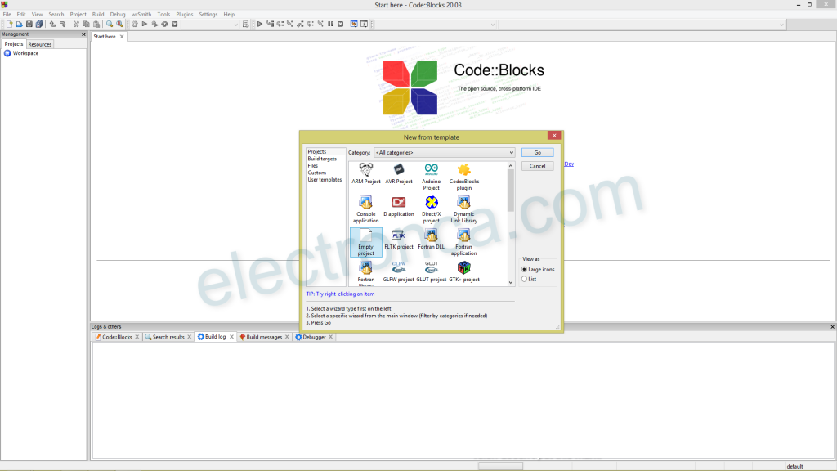
Task: Choose the Arduino Project wizard icon
Action: coord(431,169)
